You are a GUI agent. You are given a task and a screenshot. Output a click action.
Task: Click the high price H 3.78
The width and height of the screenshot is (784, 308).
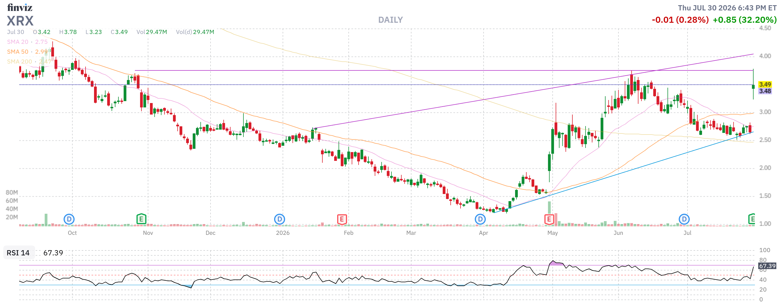(68, 32)
